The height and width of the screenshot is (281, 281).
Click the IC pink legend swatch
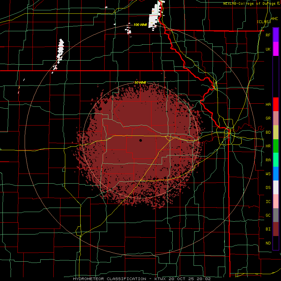[x=276, y=201]
